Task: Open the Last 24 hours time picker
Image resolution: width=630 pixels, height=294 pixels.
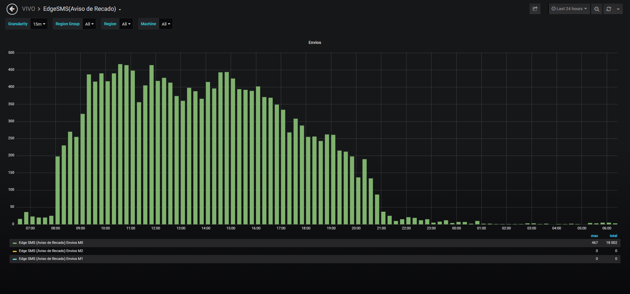Action: click(569, 9)
